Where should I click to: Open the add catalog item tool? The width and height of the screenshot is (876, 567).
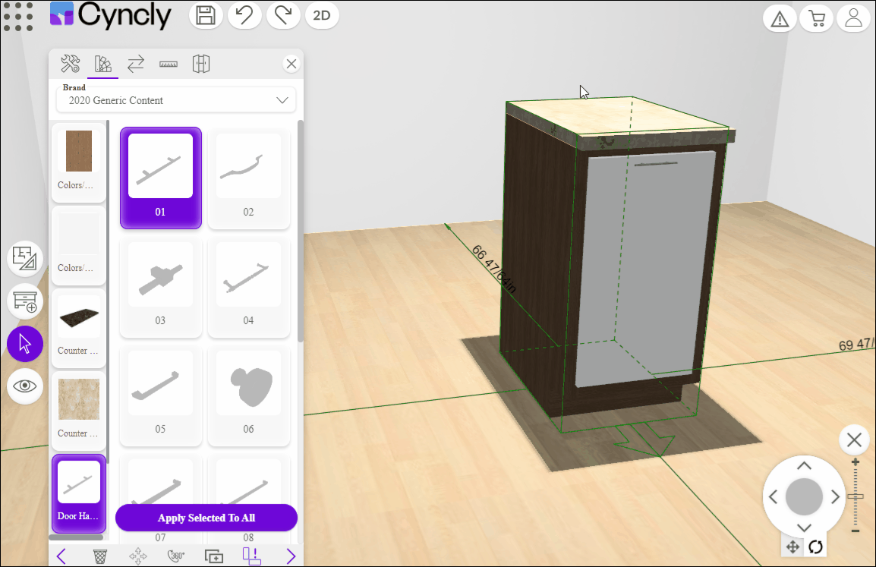[x=25, y=301]
